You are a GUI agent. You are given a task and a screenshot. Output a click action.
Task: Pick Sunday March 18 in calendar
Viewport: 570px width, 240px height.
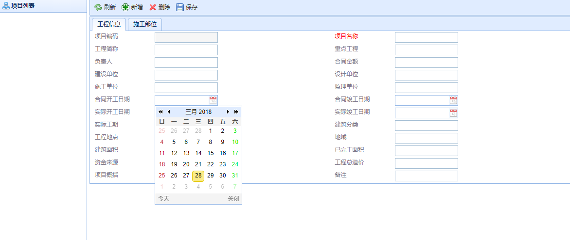162,164
